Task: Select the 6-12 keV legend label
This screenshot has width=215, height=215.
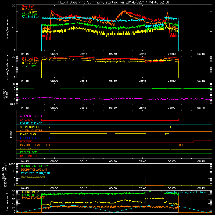Action: (x=28, y=9)
